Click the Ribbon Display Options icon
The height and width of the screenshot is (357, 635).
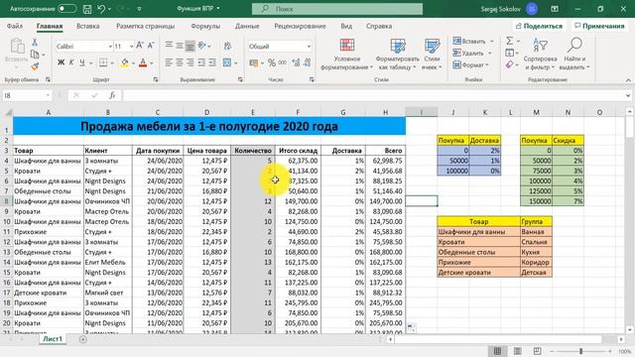tap(555, 9)
